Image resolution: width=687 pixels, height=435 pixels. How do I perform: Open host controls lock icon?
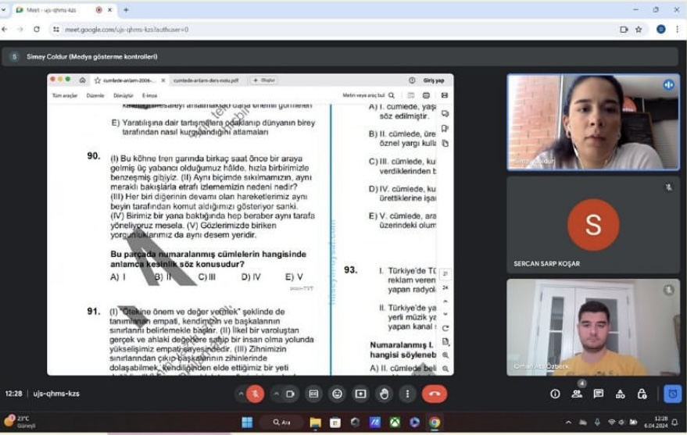click(x=642, y=394)
